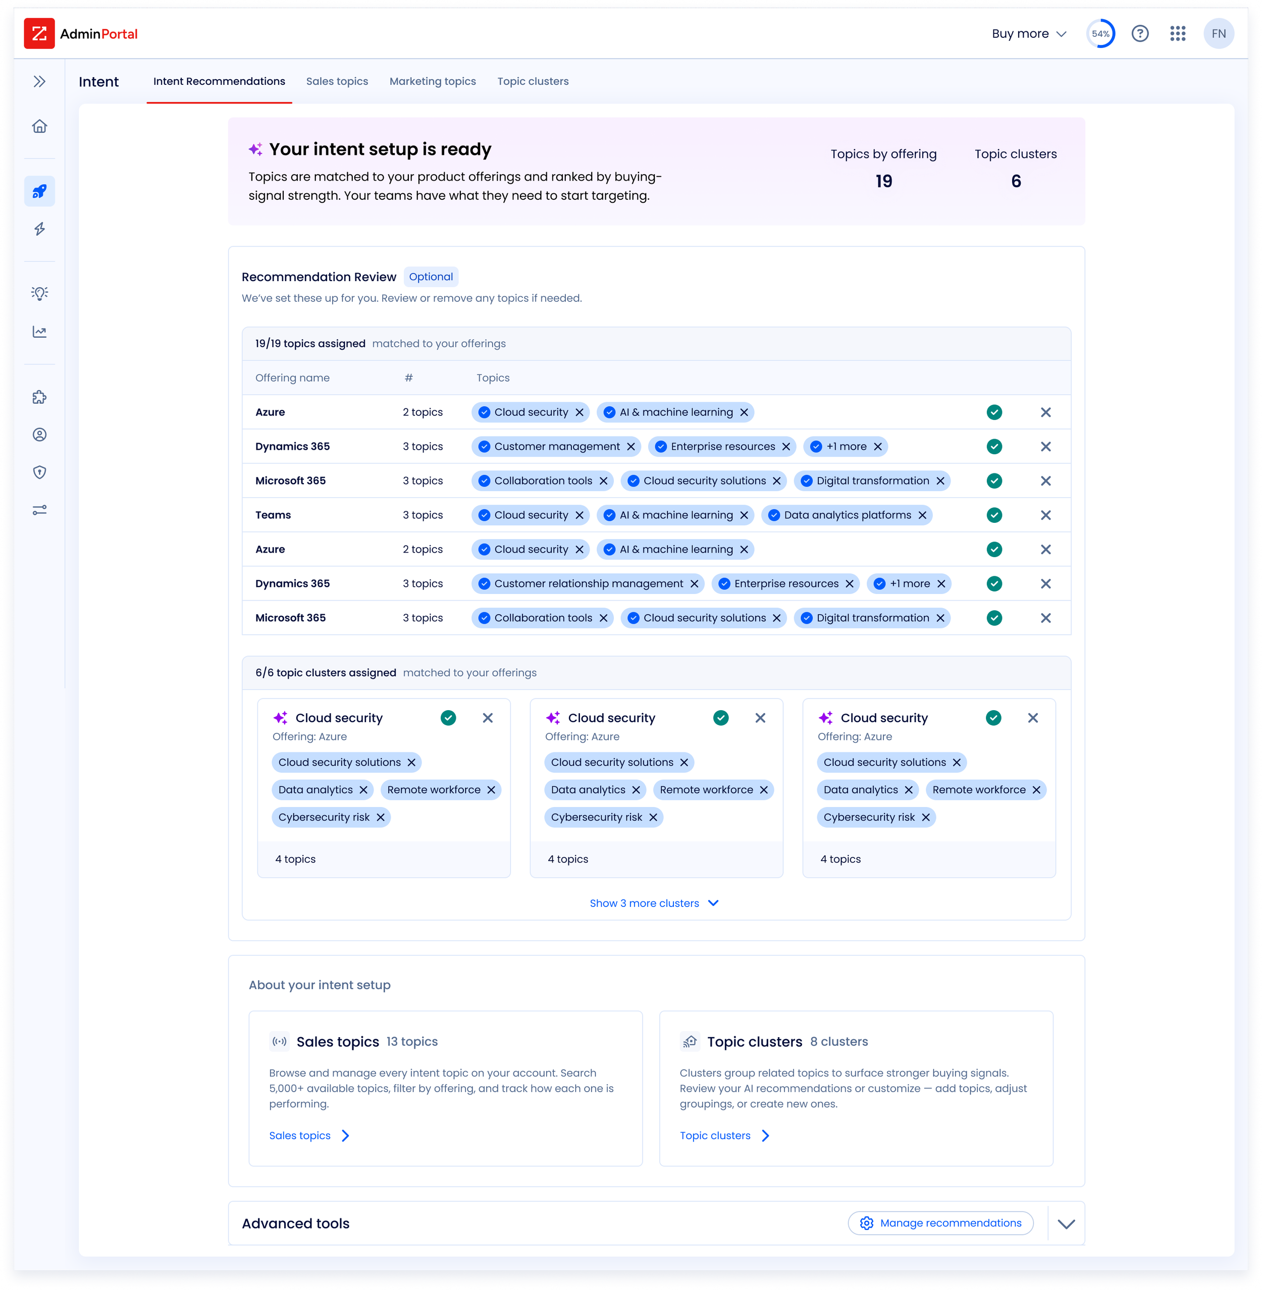The width and height of the screenshot is (1262, 1290).
Task: Remove the Data analytics platforms topic chip
Action: 923,515
